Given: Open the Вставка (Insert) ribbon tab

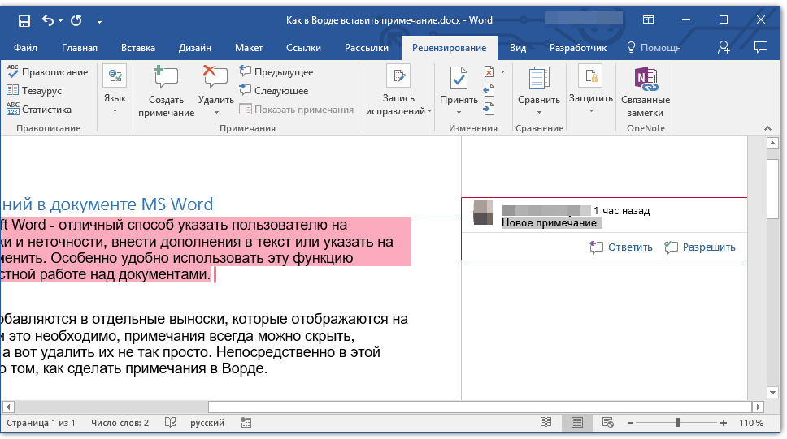Looking at the screenshot, I should point(138,48).
